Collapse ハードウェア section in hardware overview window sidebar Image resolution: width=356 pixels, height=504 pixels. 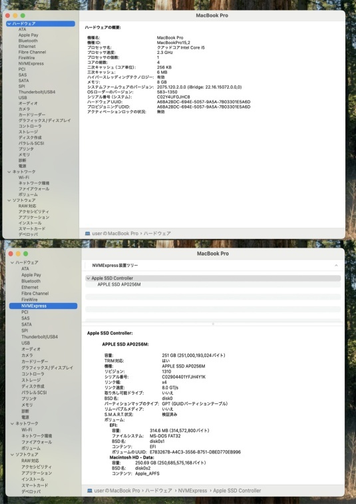[x=9, y=24]
